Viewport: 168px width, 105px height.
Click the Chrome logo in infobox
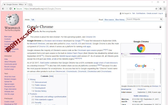(x=141, y=48)
